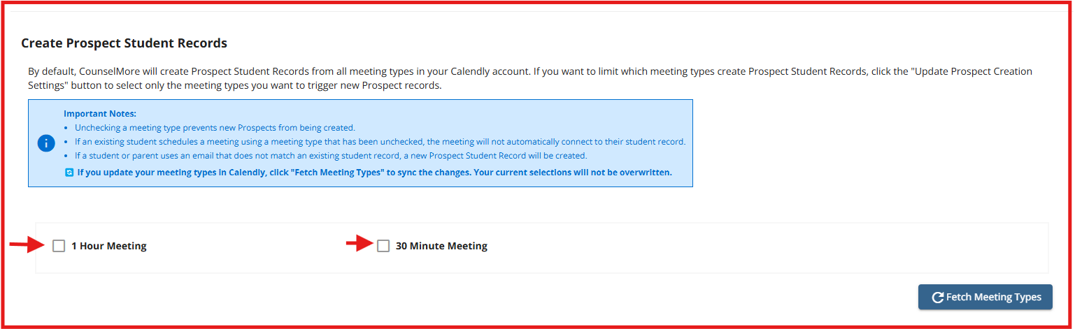Click the blue info circle icon
This screenshot has width=1075, height=329.
pyautogui.click(x=46, y=143)
